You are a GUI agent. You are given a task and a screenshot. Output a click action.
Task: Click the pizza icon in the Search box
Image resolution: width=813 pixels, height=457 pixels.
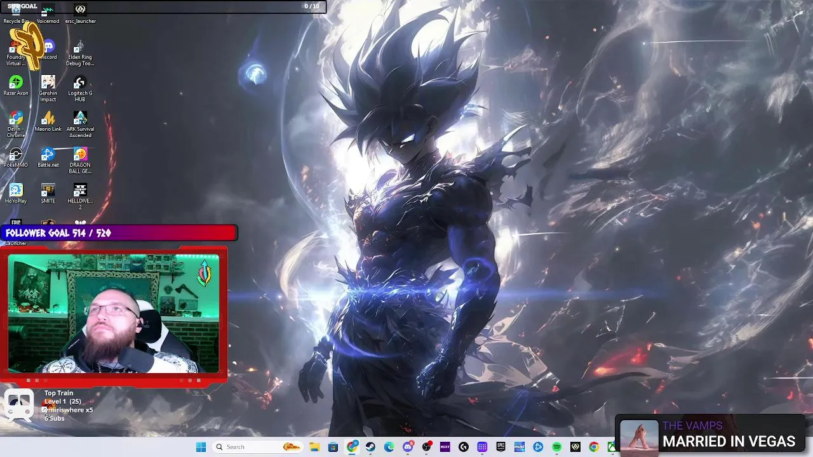tap(292, 447)
